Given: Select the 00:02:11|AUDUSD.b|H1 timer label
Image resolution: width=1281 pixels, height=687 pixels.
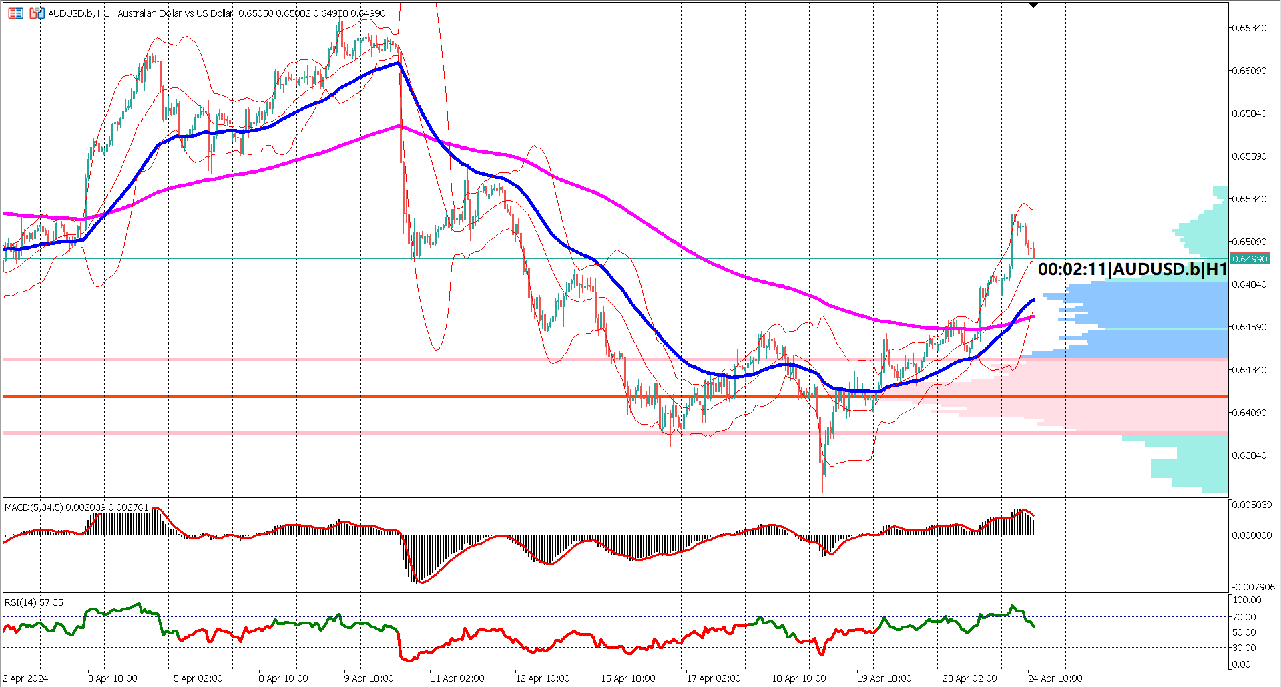Looking at the screenshot, I should pos(1132,269).
